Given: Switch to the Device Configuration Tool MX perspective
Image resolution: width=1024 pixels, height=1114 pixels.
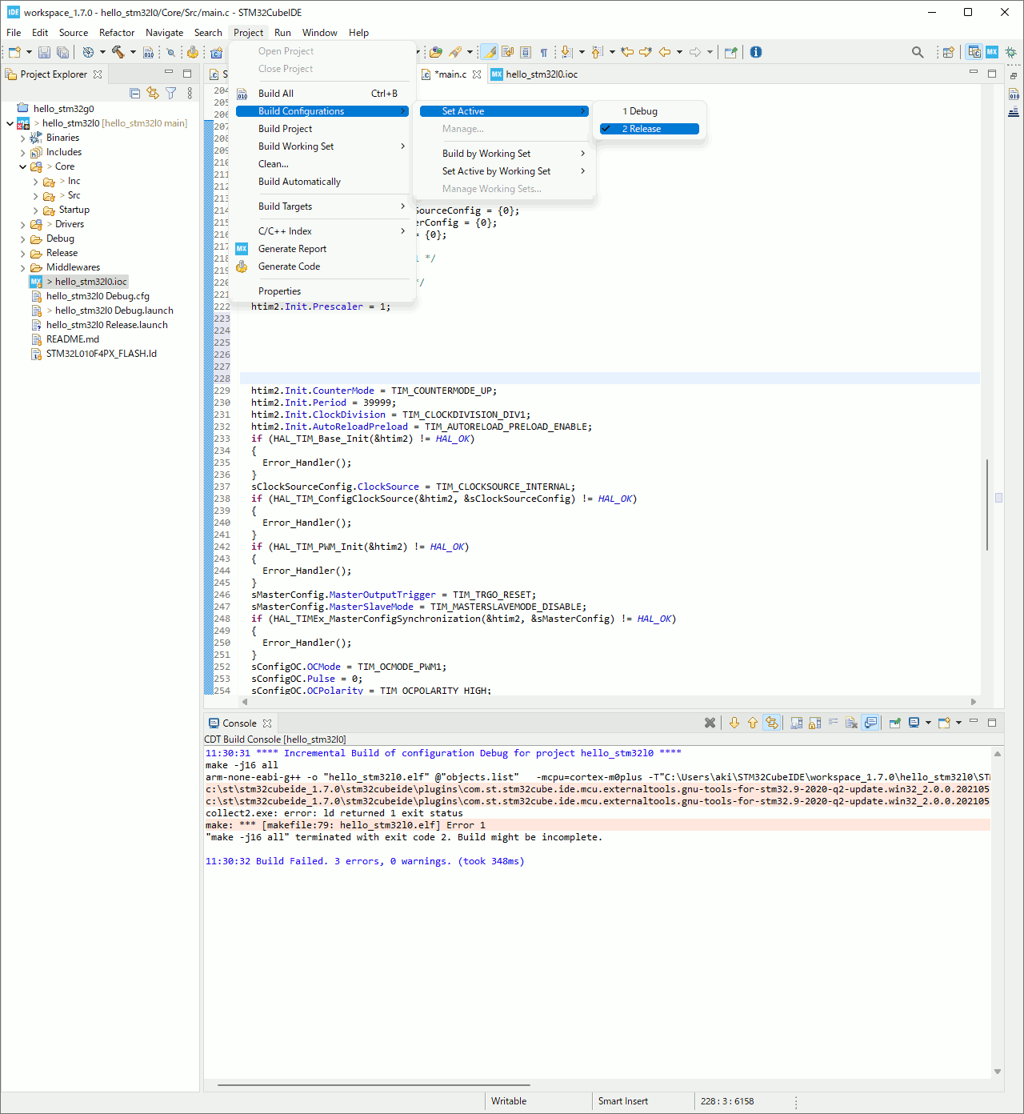Looking at the screenshot, I should pyautogui.click(x=992, y=51).
